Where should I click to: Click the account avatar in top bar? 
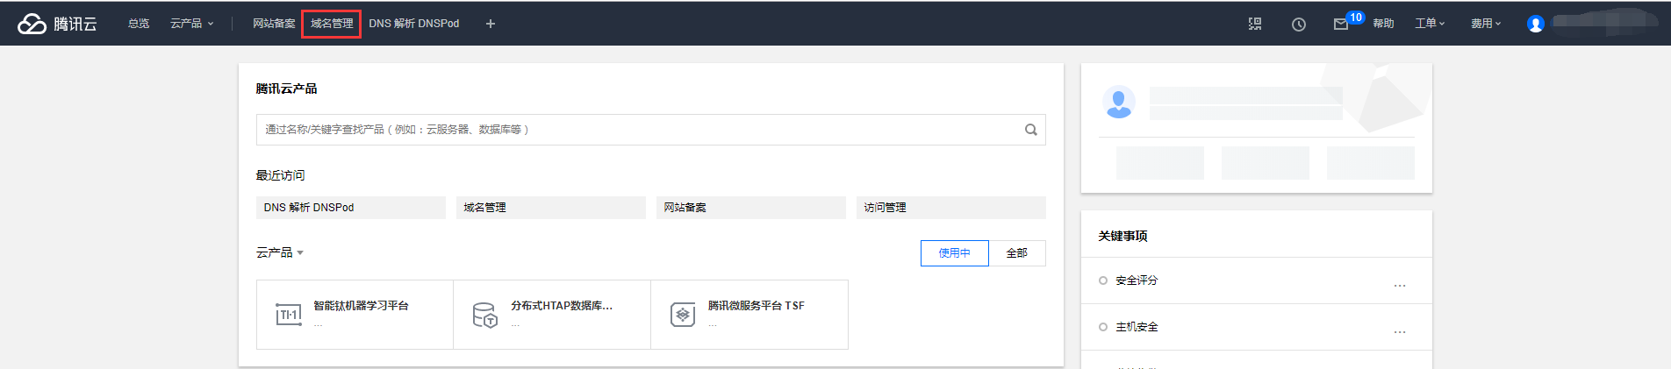coord(1536,25)
